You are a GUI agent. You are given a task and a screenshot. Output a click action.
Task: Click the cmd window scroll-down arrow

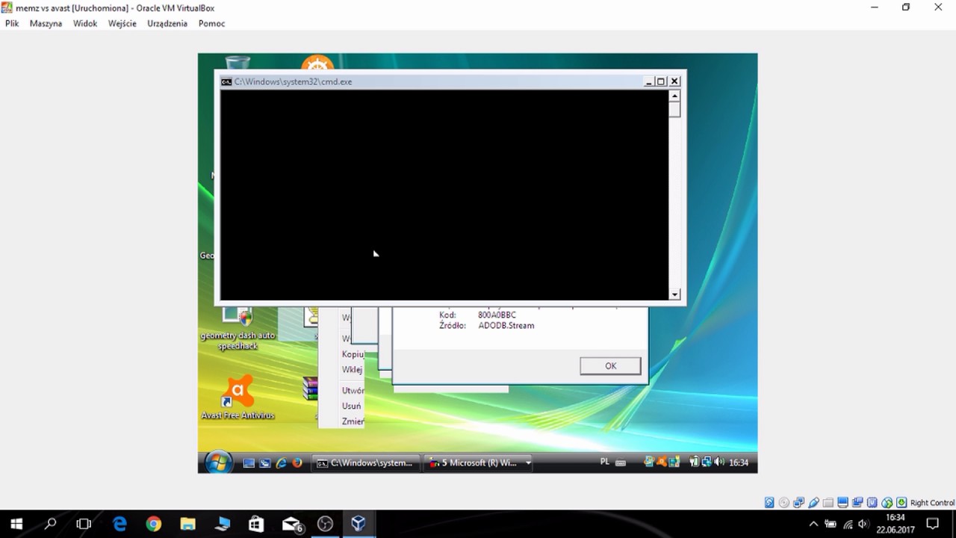click(x=674, y=294)
